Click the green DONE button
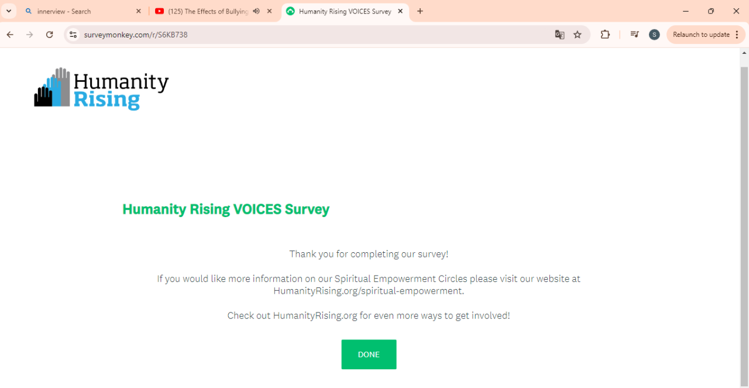 (x=369, y=355)
